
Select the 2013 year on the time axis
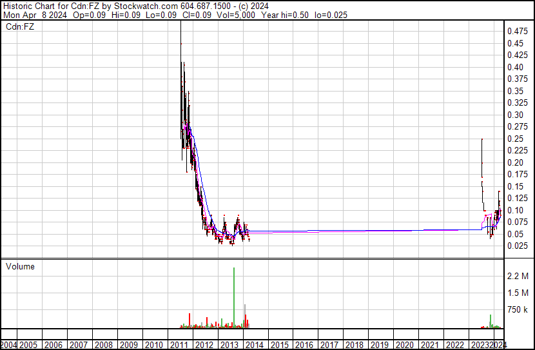pyautogui.click(x=229, y=345)
